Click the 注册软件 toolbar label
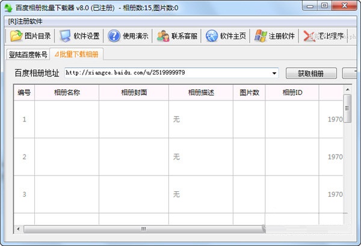Image resolution: width=361 pixels, height=246 pixels. (282, 36)
